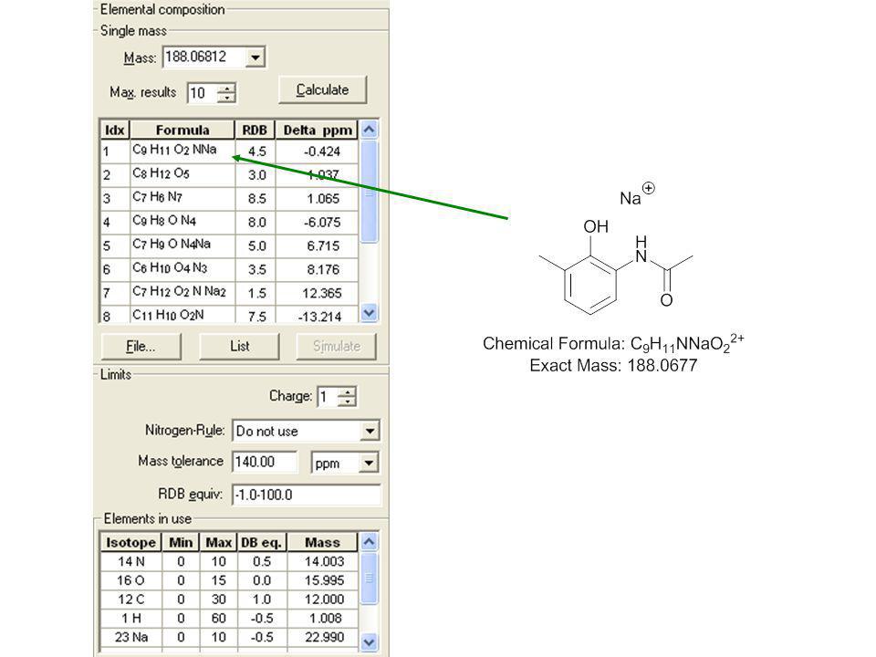
Task: Click the List button
Action: (x=239, y=347)
